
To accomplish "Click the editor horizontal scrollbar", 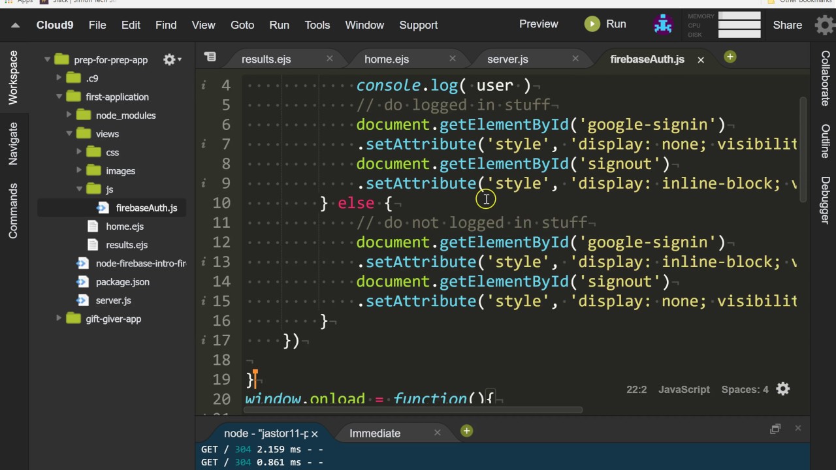I will tap(413, 410).
